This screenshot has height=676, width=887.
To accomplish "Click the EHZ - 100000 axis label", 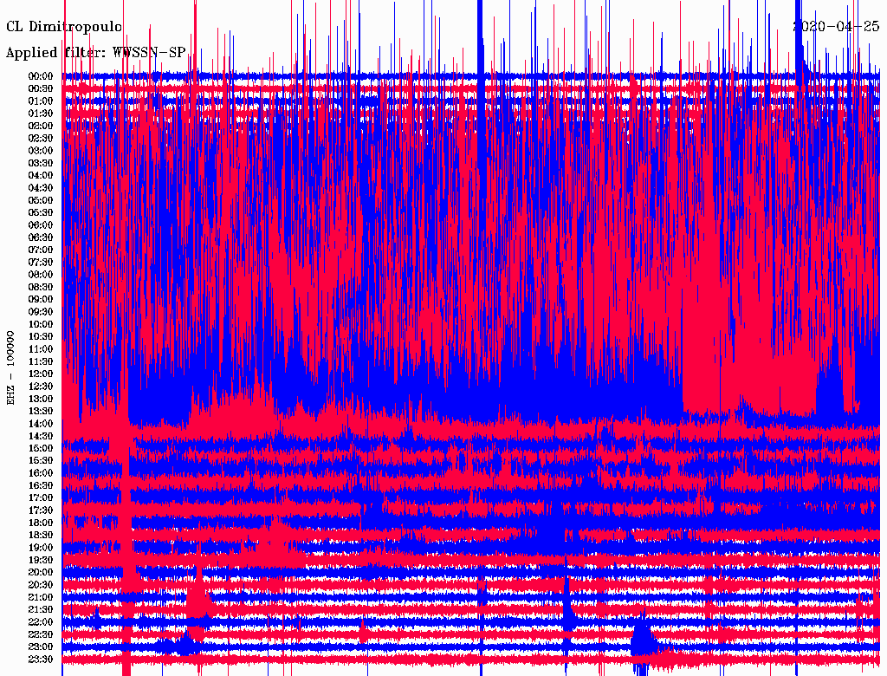I will tap(11, 367).
